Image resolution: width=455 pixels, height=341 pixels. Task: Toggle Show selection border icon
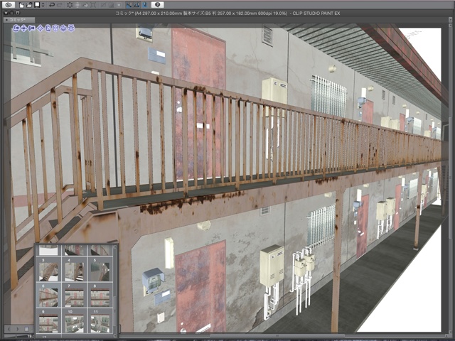(x=119, y=5)
